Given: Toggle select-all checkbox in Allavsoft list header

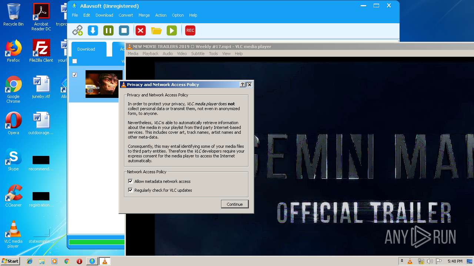Looking at the screenshot, I should (x=75, y=61).
